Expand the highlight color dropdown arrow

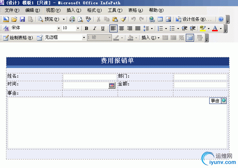(x=209, y=28)
